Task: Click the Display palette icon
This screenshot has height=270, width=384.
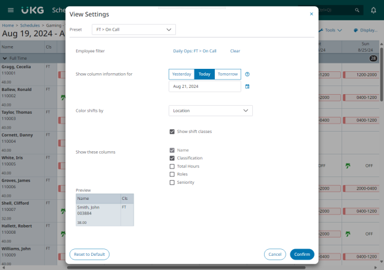Action: (356, 30)
